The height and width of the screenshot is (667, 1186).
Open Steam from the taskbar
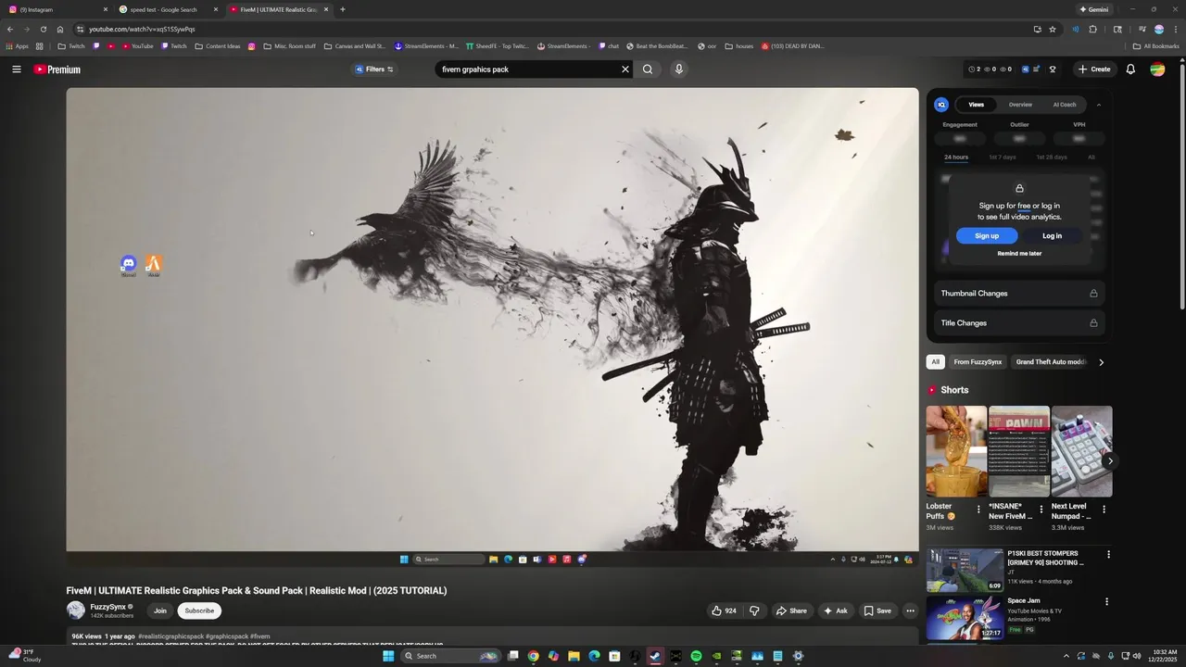click(x=655, y=656)
